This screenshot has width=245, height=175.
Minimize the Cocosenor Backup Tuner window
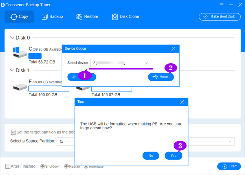point(231,5)
